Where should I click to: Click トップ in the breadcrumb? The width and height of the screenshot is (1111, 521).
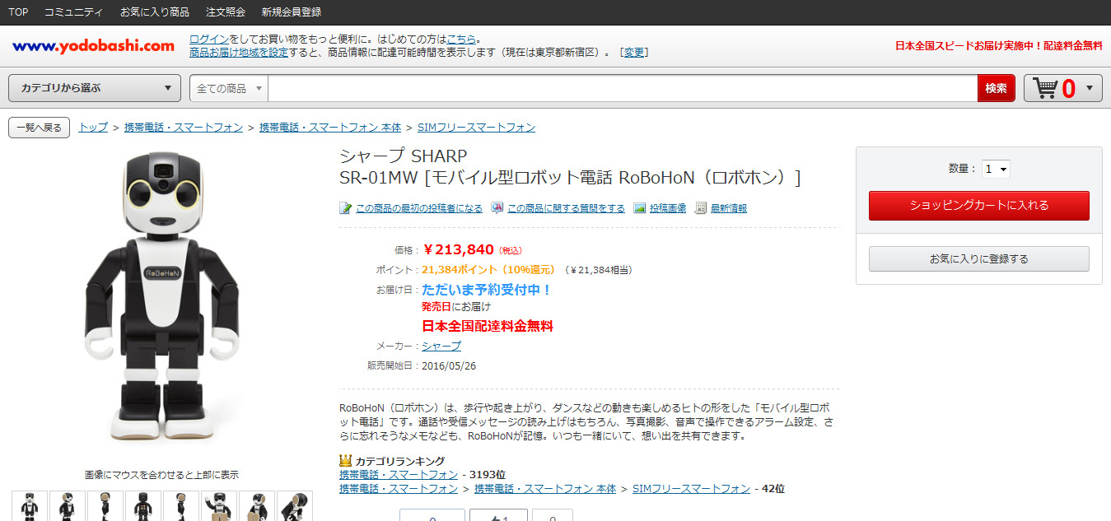click(x=93, y=127)
